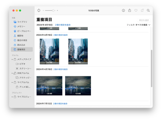Collapse the マイアルバム folder

(12, 82)
